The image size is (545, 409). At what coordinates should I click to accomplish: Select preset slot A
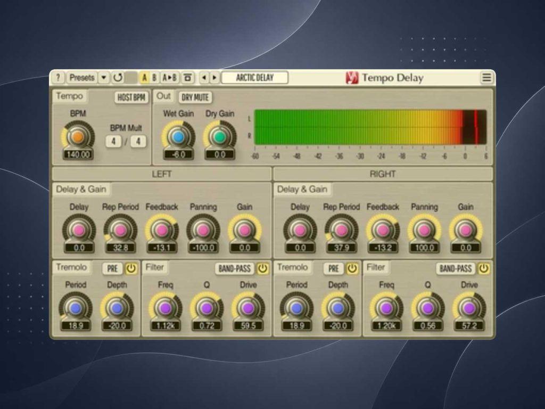click(145, 78)
